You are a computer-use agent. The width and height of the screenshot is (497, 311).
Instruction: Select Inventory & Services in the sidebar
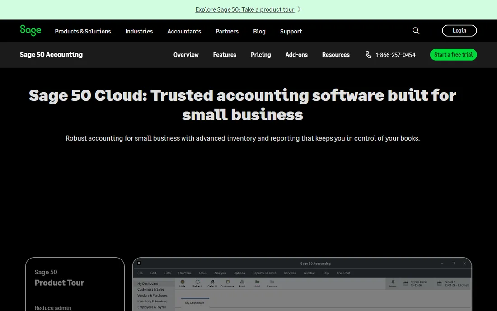coord(152,301)
